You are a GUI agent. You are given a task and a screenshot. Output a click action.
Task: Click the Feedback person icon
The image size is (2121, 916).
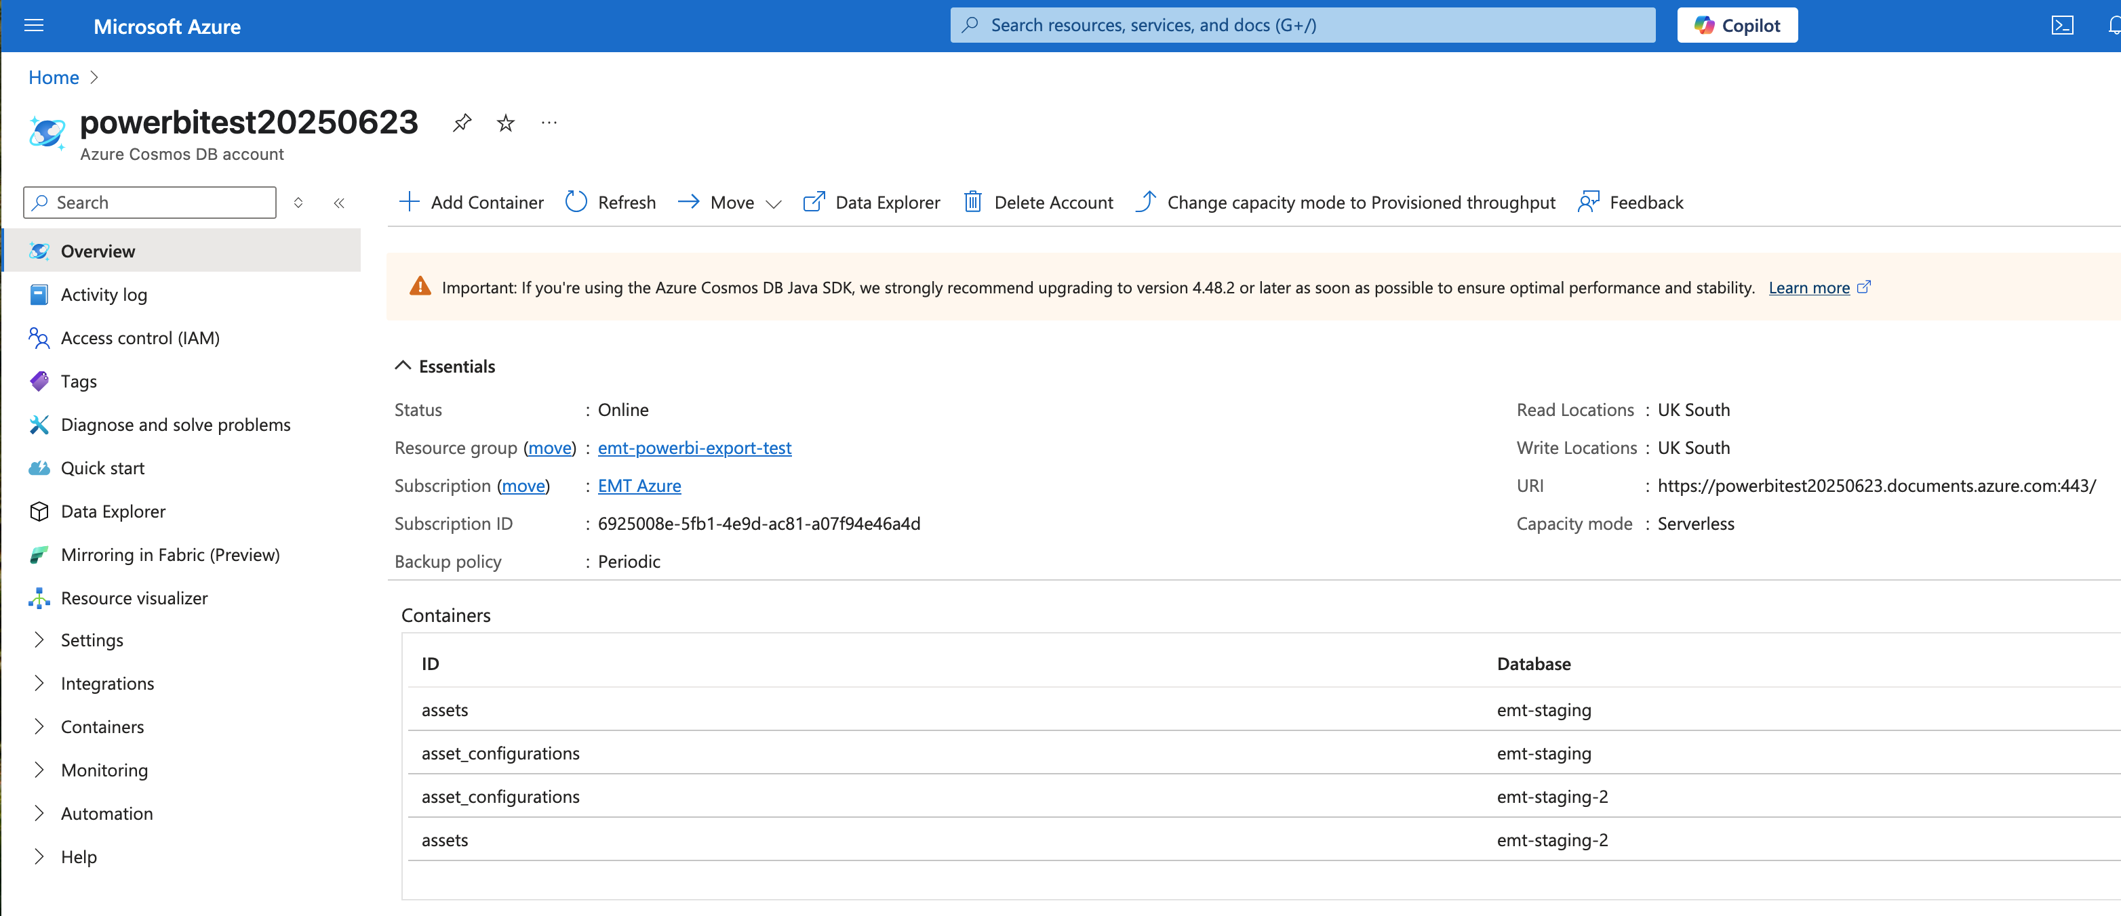coord(1588,203)
